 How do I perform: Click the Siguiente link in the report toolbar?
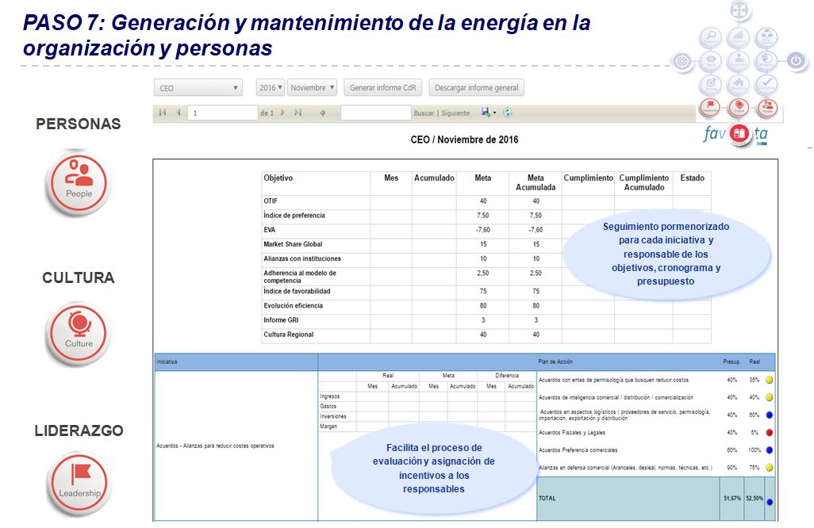coord(455,113)
